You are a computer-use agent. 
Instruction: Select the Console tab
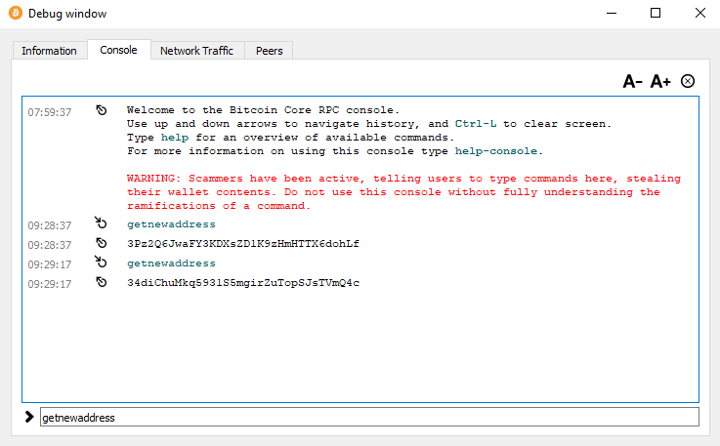point(118,50)
